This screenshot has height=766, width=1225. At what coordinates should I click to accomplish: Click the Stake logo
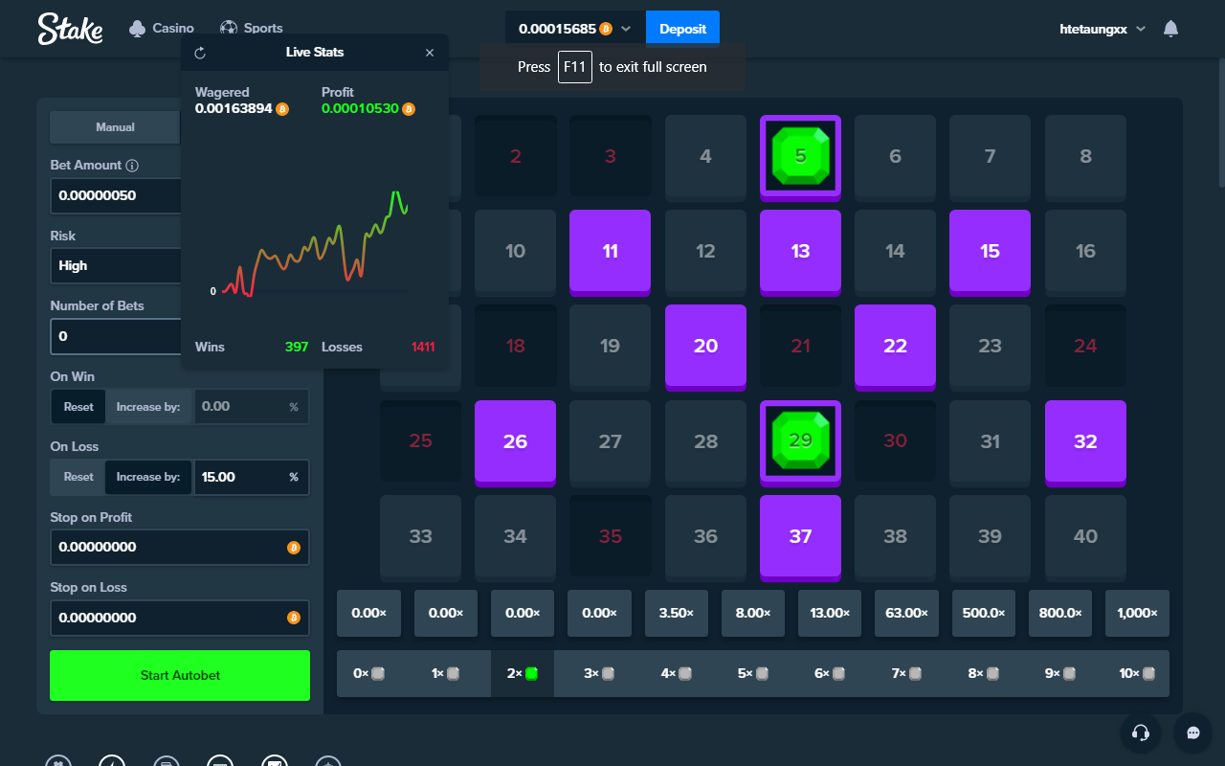(x=70, y=29)
